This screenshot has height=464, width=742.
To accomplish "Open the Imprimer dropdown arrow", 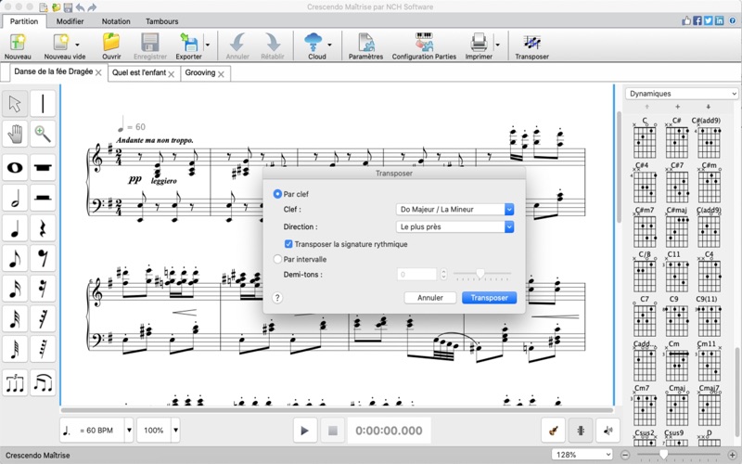I will [x=497, y=45].
